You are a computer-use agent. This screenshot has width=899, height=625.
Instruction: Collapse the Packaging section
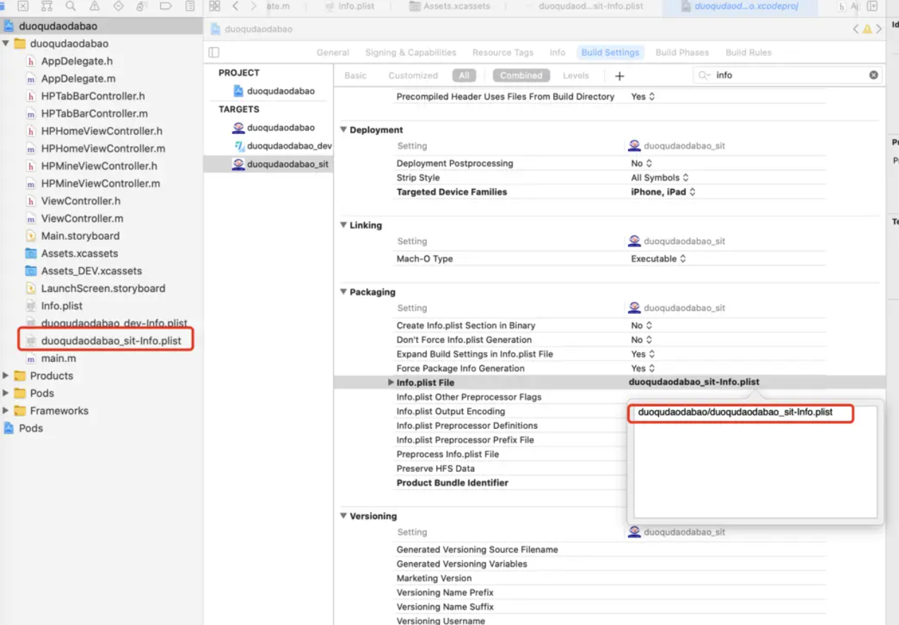point(344,292)
